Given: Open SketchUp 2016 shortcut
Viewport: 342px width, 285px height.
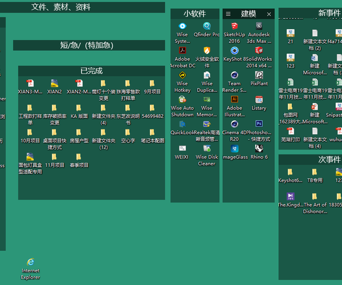Looking at the screenshot, I should (x=234, y=26).
